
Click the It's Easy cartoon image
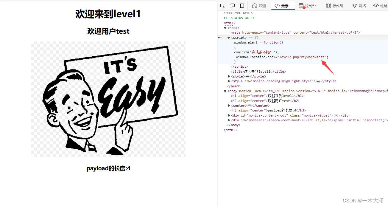[x=108, y=99]
